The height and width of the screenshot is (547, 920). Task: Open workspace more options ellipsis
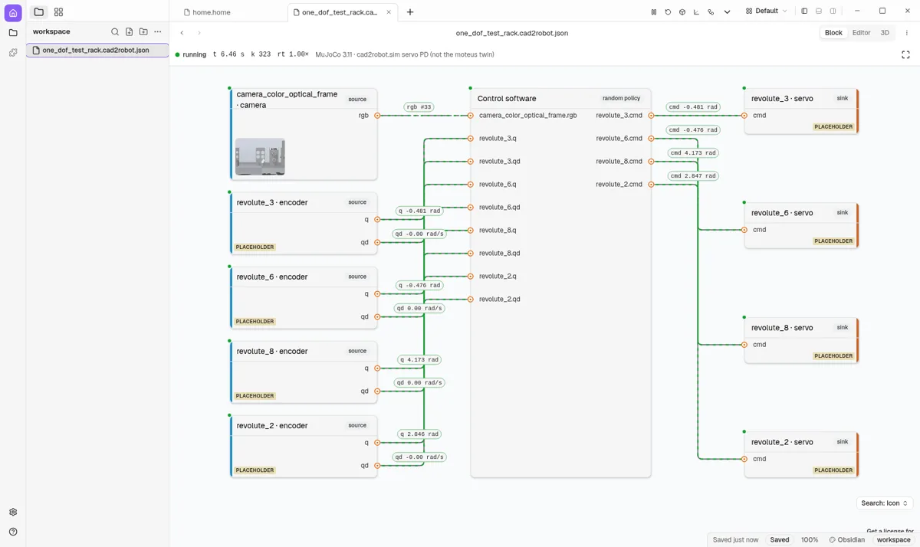click(x=158, y=32)
